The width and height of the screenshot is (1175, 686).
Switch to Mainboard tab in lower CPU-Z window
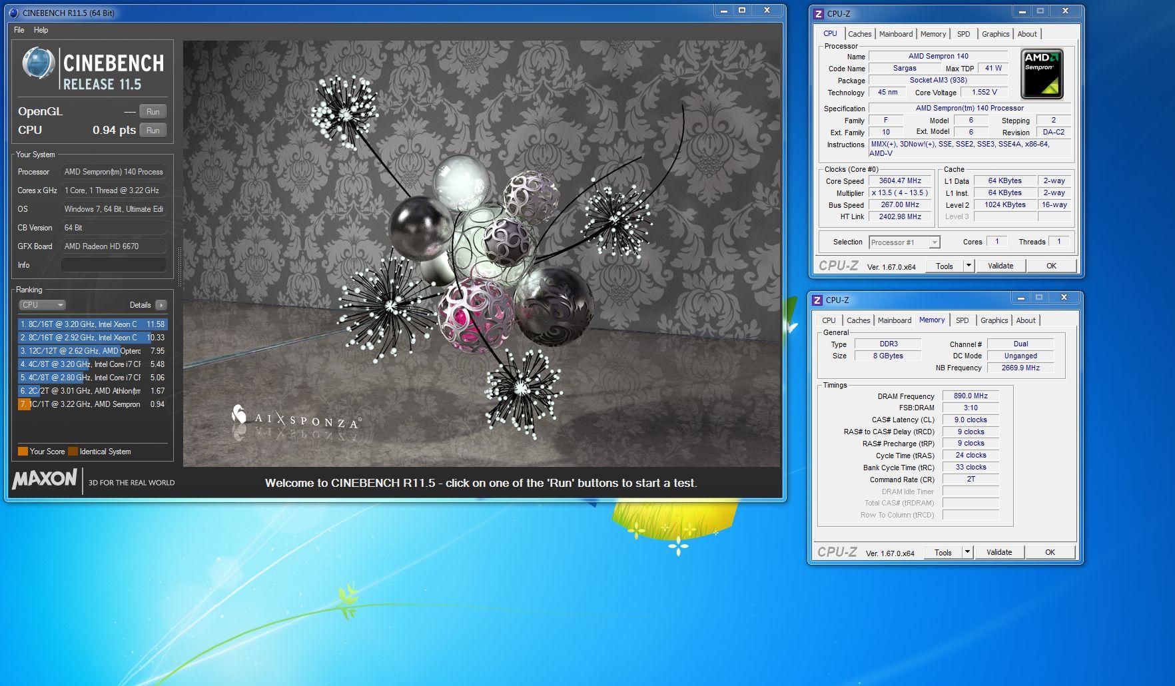(x=895, y=320)
